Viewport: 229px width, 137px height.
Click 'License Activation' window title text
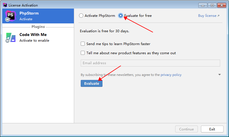(23, 5)
